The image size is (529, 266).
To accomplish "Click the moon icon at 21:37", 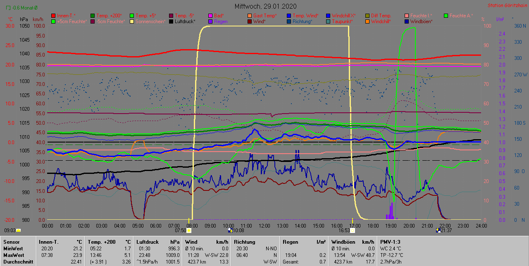I will [x=438, y=230].
